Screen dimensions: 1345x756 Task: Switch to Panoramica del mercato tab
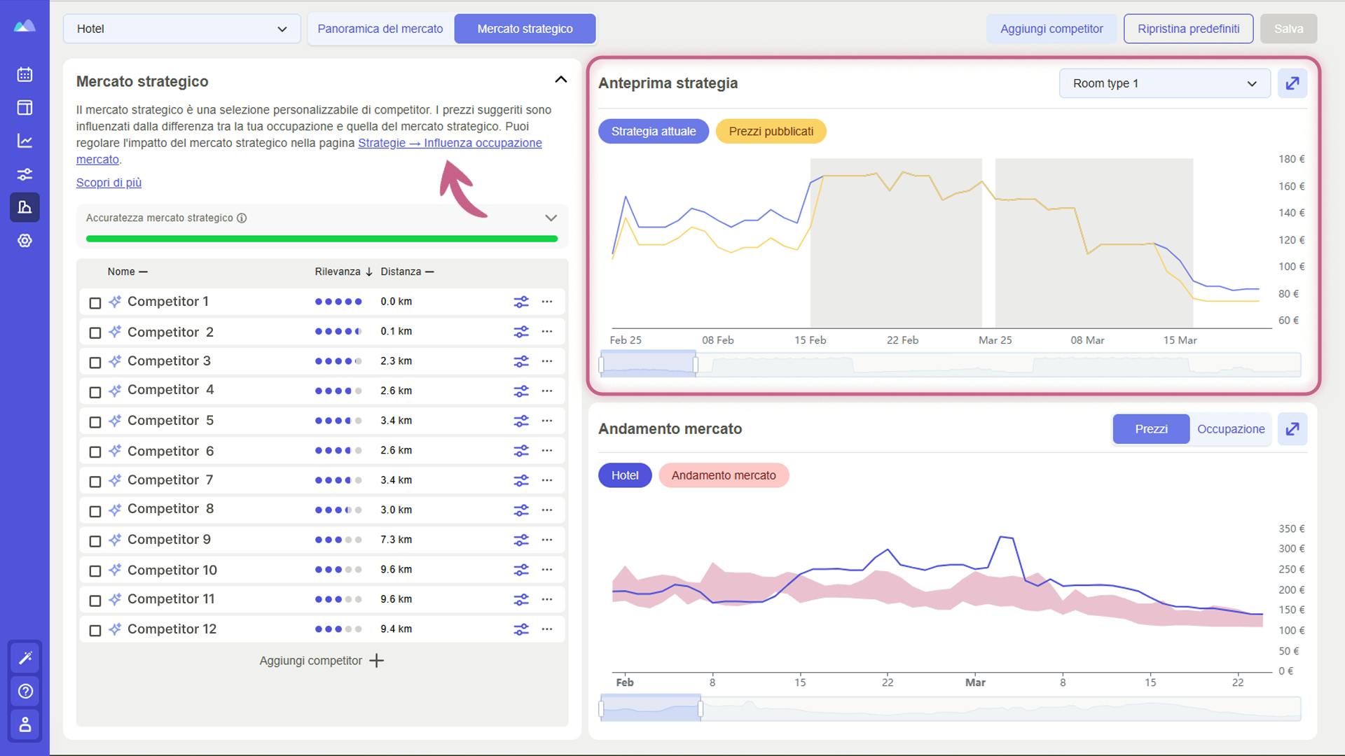tap(380, 28)
